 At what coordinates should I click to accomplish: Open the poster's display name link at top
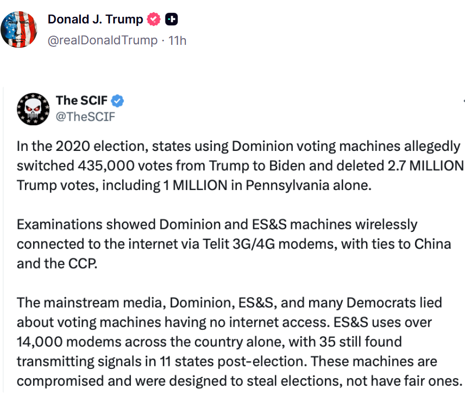click(95, 20)
